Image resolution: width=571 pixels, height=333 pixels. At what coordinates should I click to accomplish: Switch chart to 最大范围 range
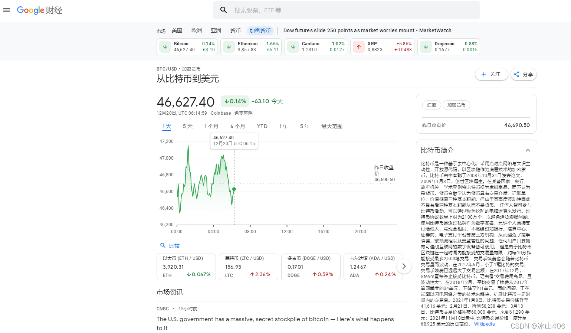click(x=332, y=126)
